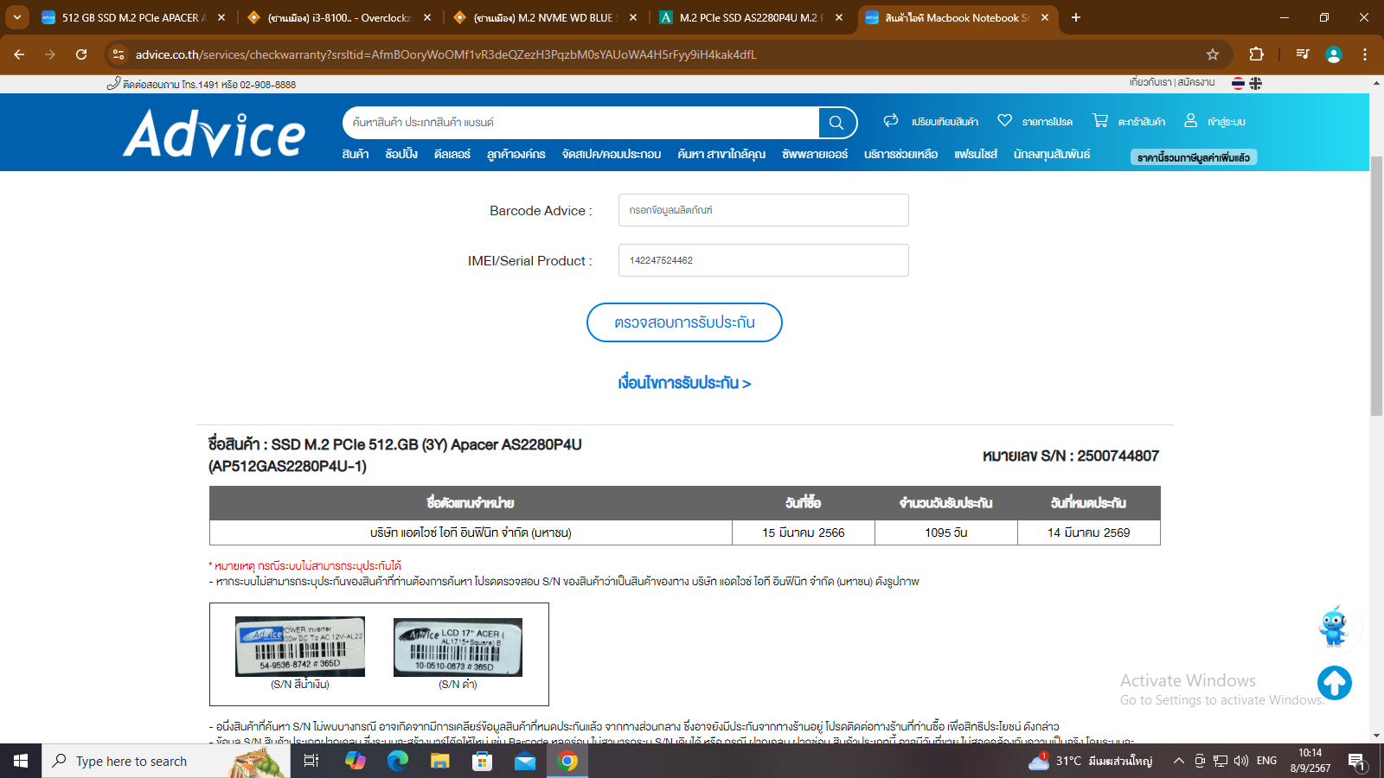Open สินค้า menu

coord(356,154)
